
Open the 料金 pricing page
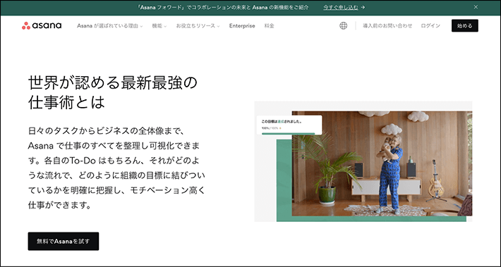(269, 26)
